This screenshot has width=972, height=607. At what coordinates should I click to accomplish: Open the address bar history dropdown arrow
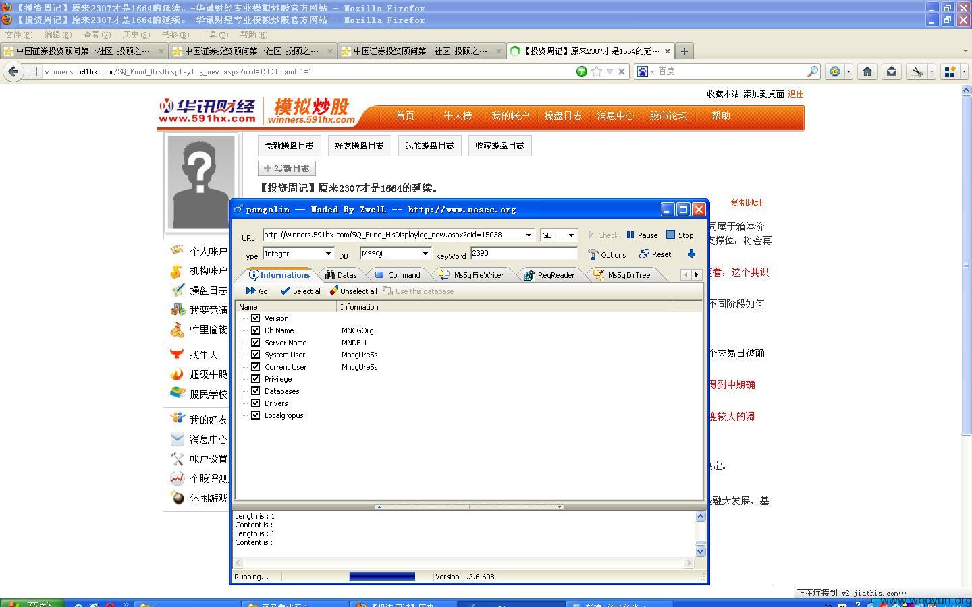(610, 71)
